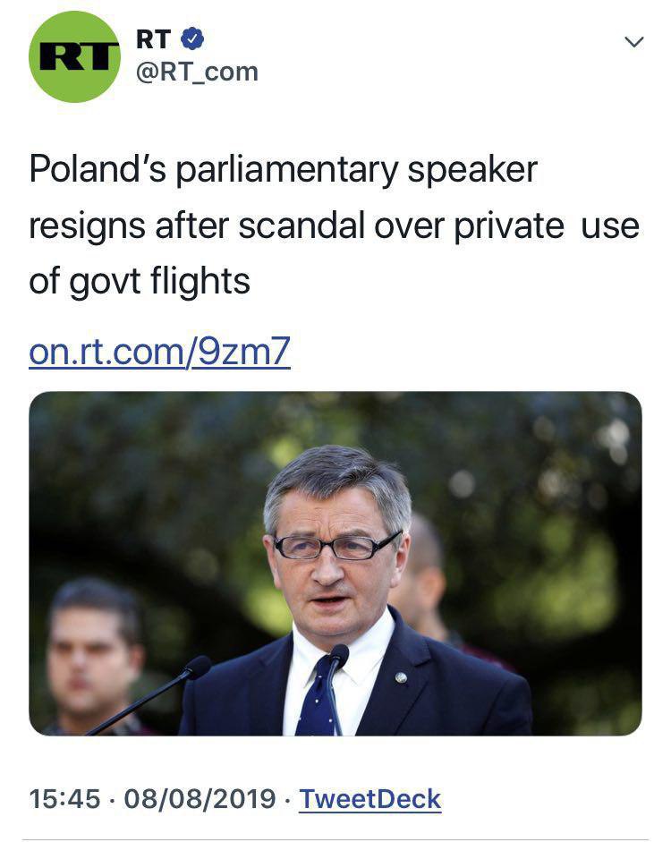Click the words "of govt flights"
The image size is (671, 842).
[140, 281]
